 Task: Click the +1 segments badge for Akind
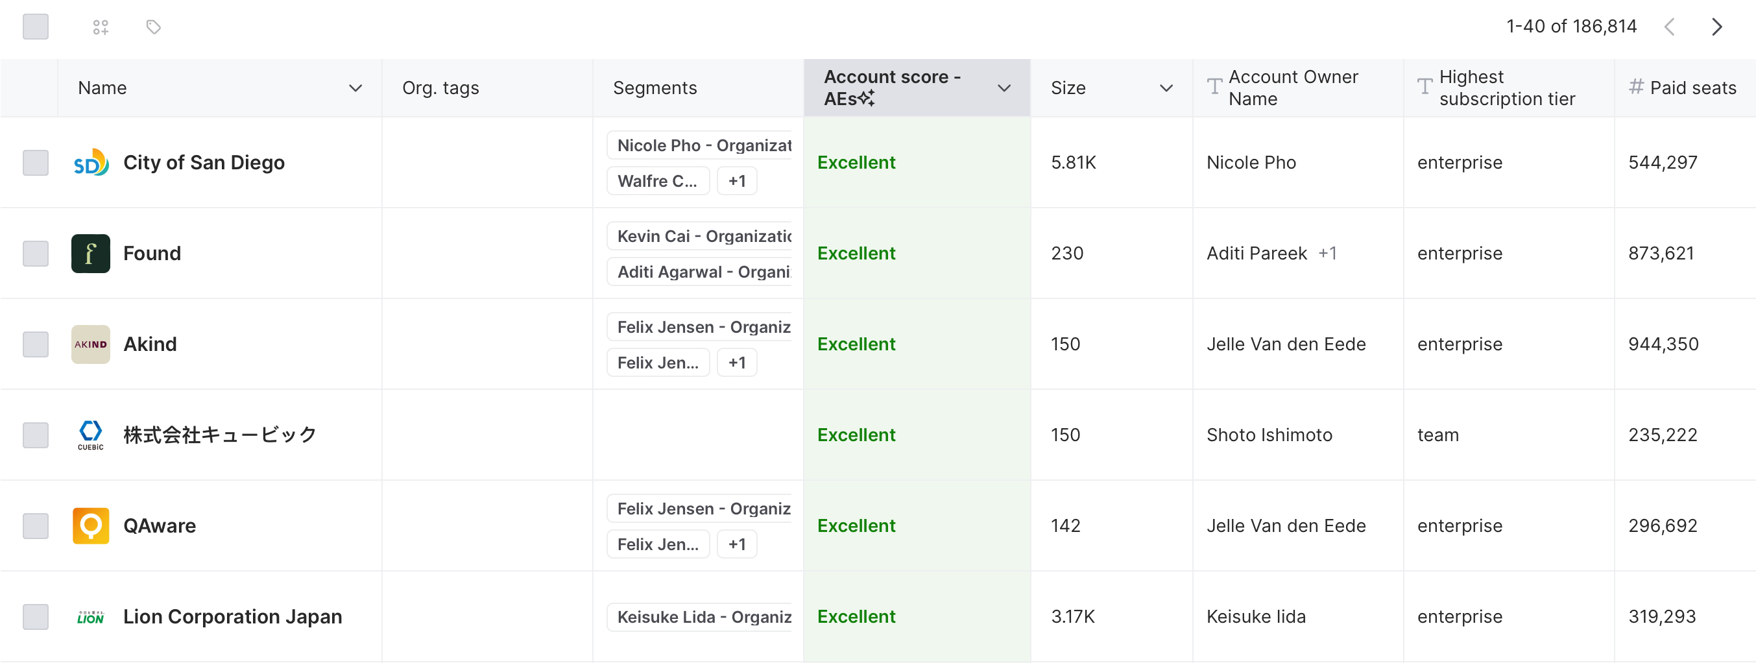click(x=736, y=363)
